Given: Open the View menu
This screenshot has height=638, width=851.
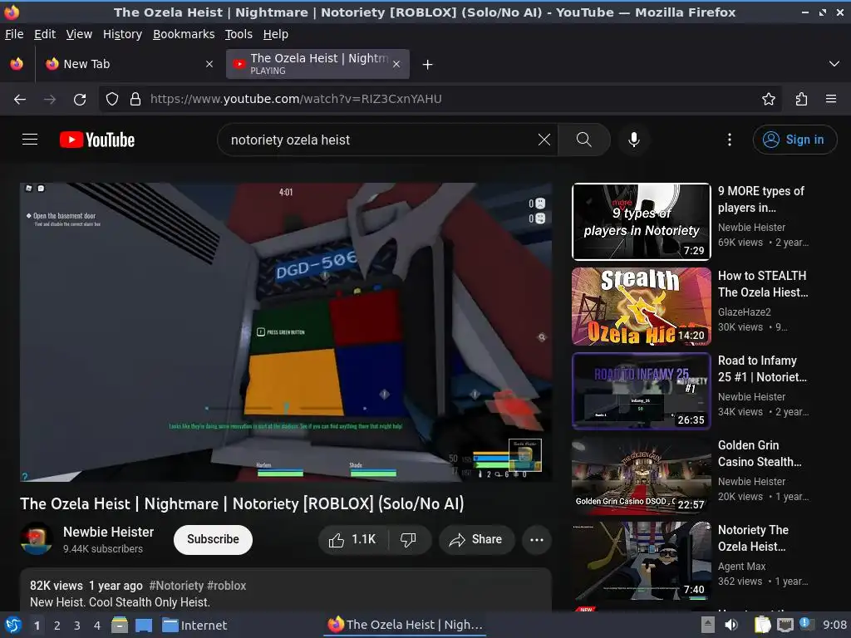Looking at the screenshot, I should 79,34.
